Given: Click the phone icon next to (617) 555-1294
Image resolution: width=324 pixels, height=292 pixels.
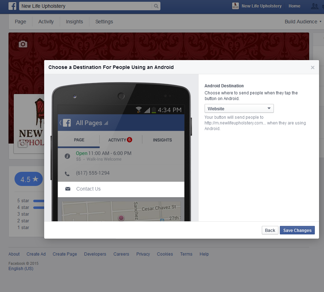Looking at the screenshot, I should (x=67, y=174).
